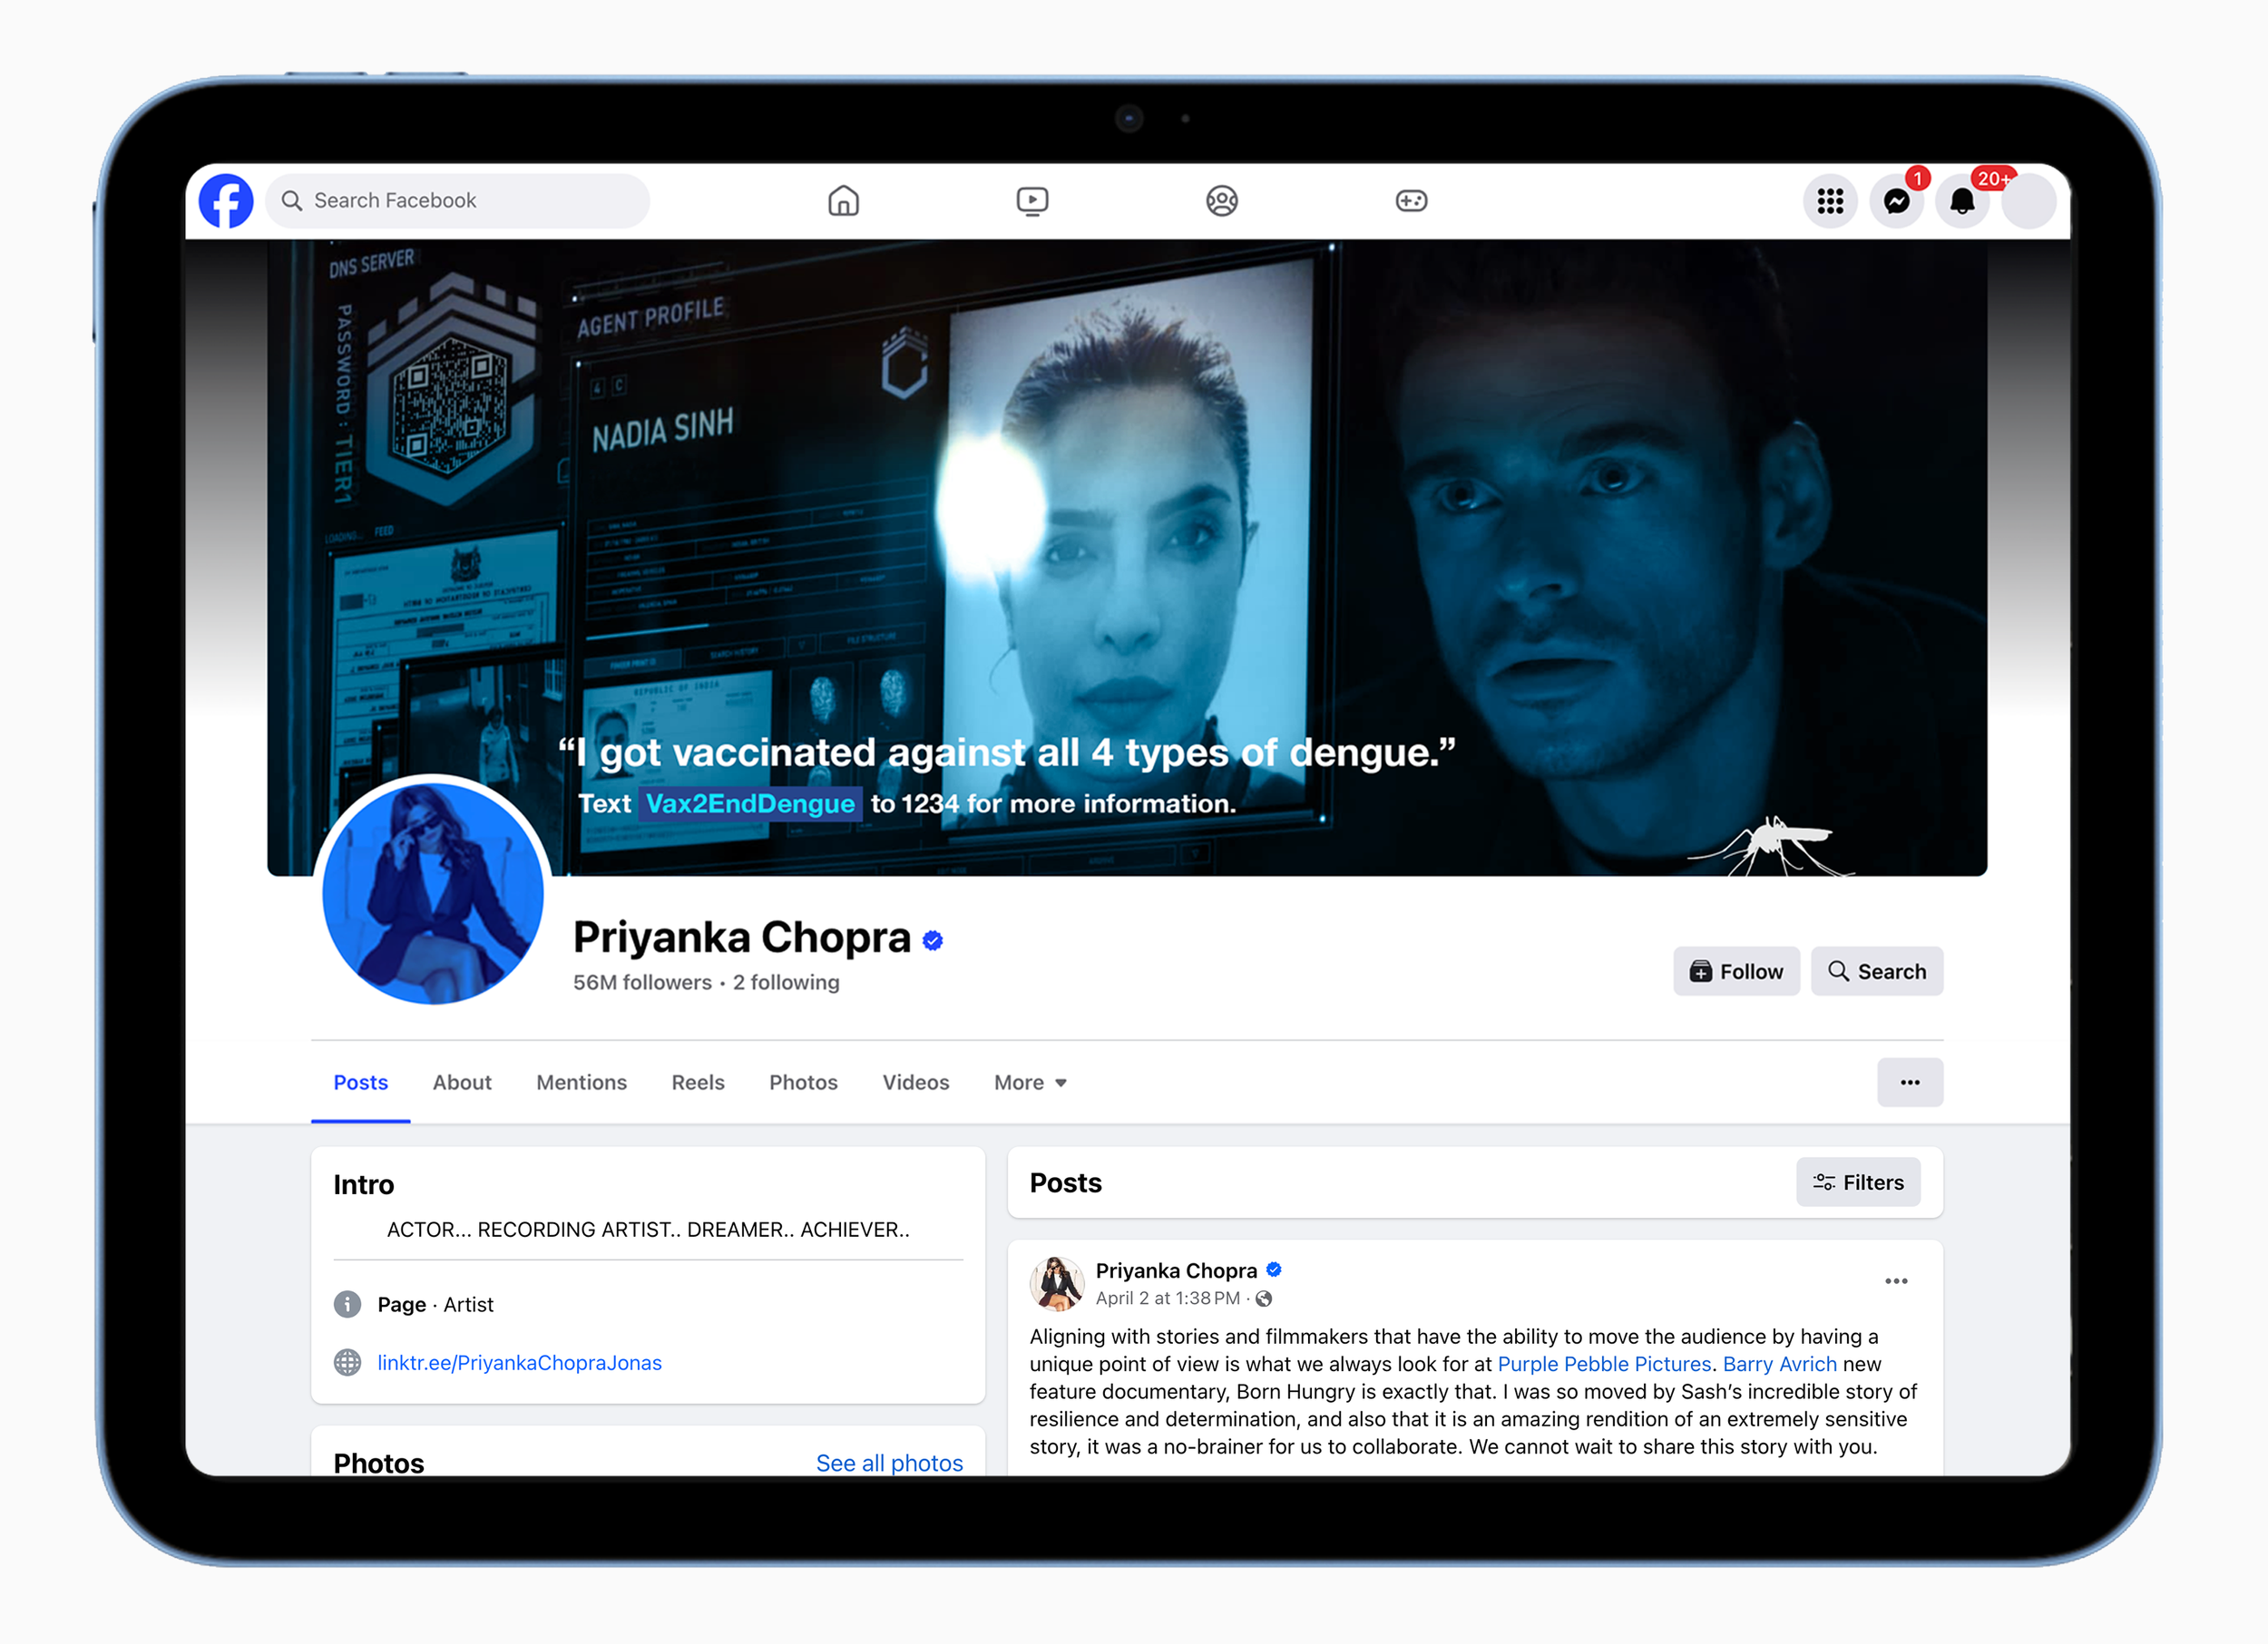Click the Intro bio text line

click(648, 1230)
